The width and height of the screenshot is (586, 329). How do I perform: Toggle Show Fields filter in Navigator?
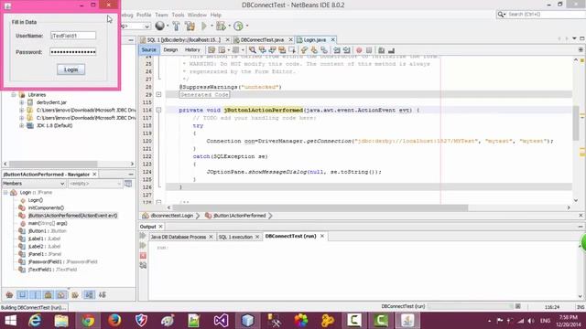pyautogui.click(x=22, y=295)
